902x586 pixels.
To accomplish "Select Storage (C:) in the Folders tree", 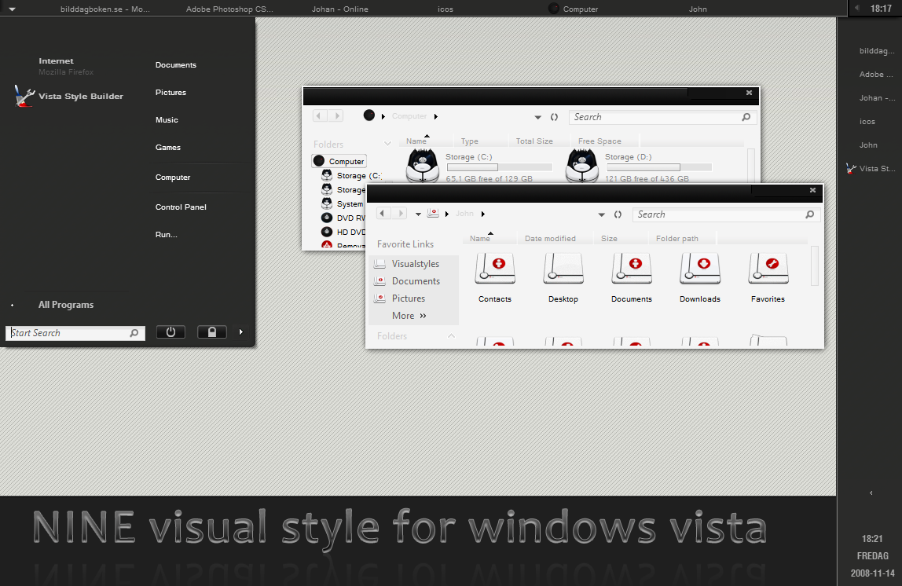I will 351,175.
